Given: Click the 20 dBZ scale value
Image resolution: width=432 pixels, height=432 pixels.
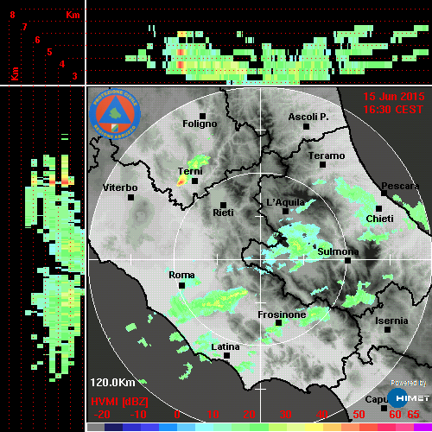Looking at the screenshot, I should point(250,415).
